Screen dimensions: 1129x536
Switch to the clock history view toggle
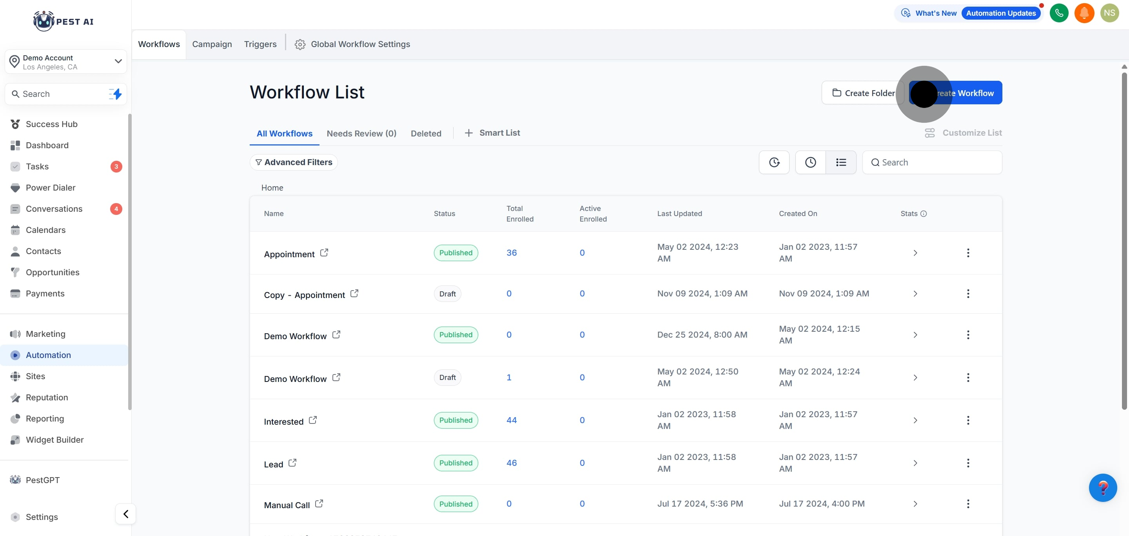[810, 163]
